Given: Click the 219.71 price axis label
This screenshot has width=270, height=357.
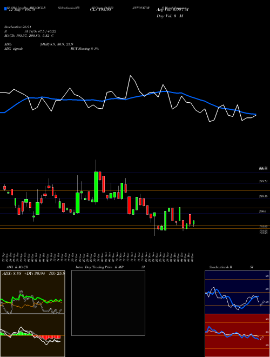Looking at the screenshot, I should click(x=263, y=181).
